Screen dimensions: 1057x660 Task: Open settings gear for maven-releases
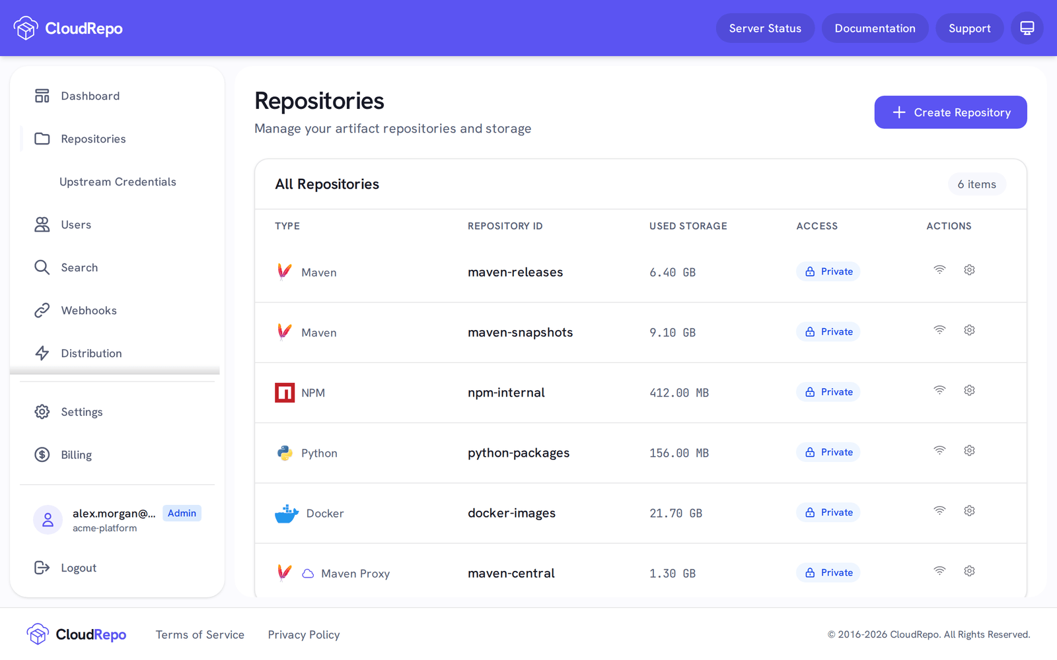[969, 270]
